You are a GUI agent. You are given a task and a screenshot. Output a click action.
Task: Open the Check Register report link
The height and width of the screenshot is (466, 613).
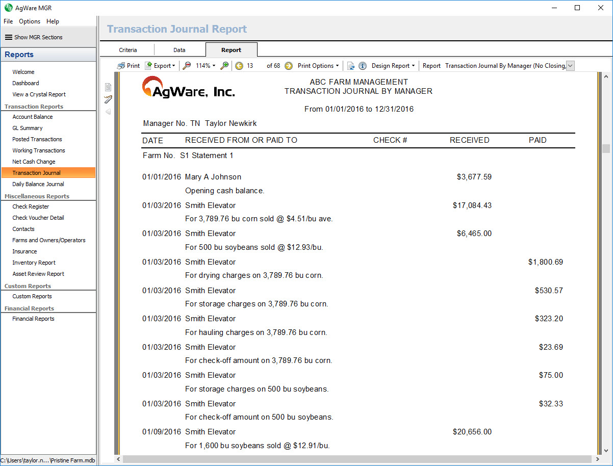[x=31, y=206]
